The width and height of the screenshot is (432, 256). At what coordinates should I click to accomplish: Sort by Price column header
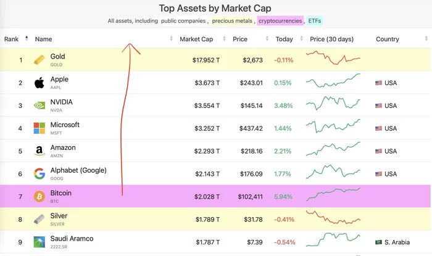240,39
